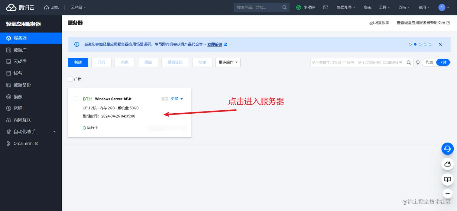Expand the 更多操作 dropdown

[228, 62]
